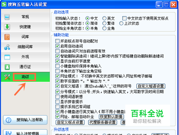The image size is (179, 135).
Task: Select the 细胞词库 tab
Action: click(25, 47)
